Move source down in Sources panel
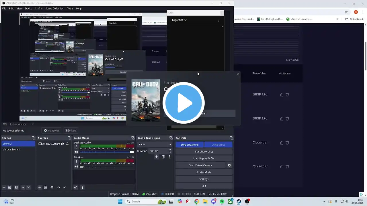The height and width of the screenshot is (206, 367). pos(64,187)
